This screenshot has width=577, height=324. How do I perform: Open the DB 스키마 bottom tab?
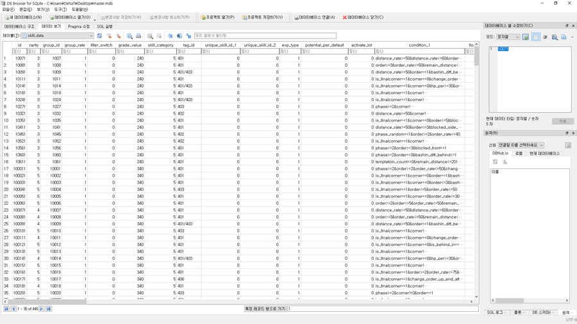(542, 312)
